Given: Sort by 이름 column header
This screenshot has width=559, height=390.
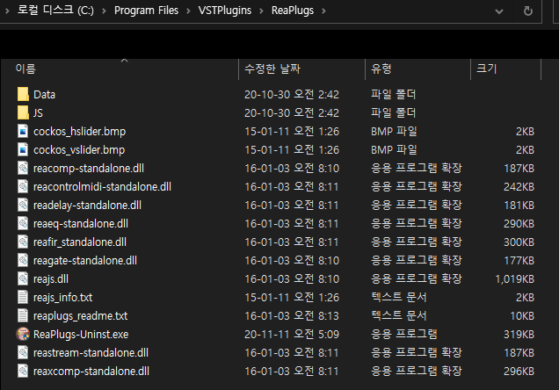Looking at the screenshot, I should [25, 69].
